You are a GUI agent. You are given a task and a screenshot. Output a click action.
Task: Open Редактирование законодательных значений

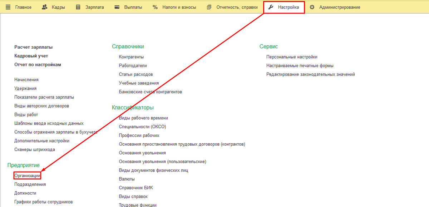[x=311, y=74]
